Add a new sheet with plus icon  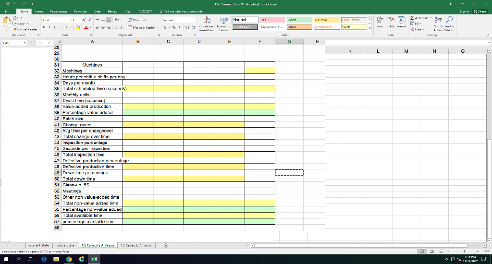[x=166, y=245]
